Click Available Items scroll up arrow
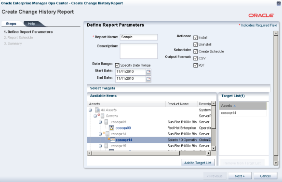This screenshot has height=182, width=282. tap(214, 103)
